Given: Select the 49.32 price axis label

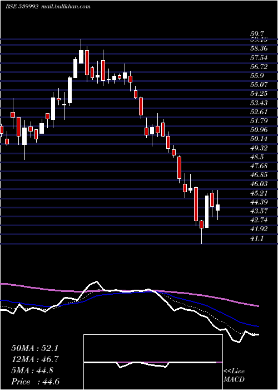Looking at the screenshot, I should coord(259,148).
